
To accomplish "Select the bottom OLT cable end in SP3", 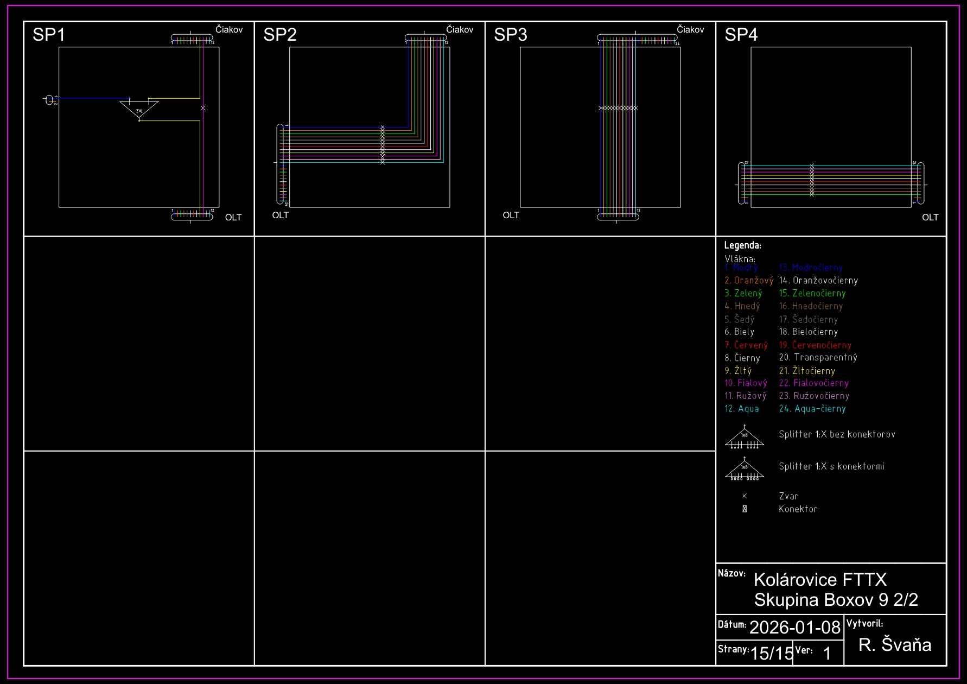I will point(618,217).
